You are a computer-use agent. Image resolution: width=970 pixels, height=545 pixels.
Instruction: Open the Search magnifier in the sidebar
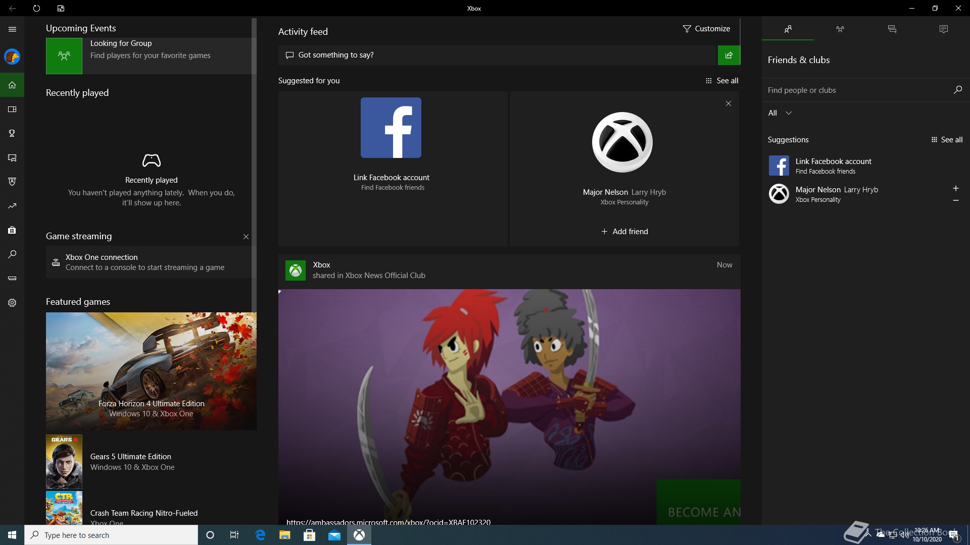(12, 254)
